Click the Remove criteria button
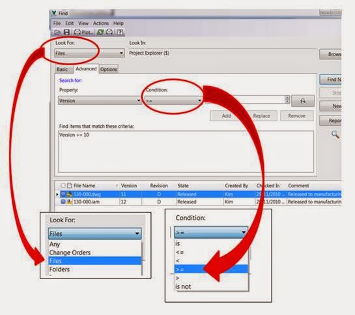The image size is (355, 315). tap(297, 116)
